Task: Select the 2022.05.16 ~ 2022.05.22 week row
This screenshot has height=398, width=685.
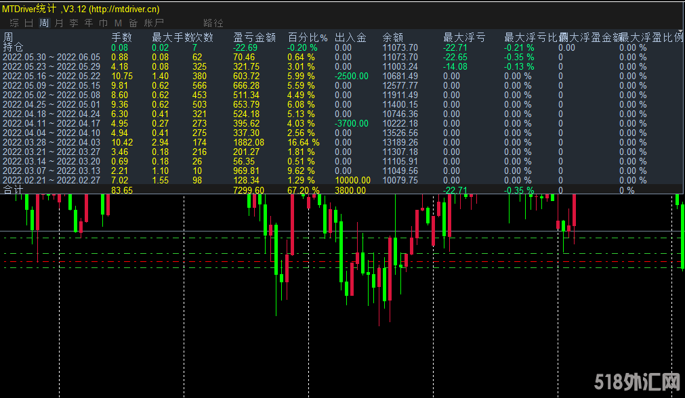Action: tap(51, 76)
